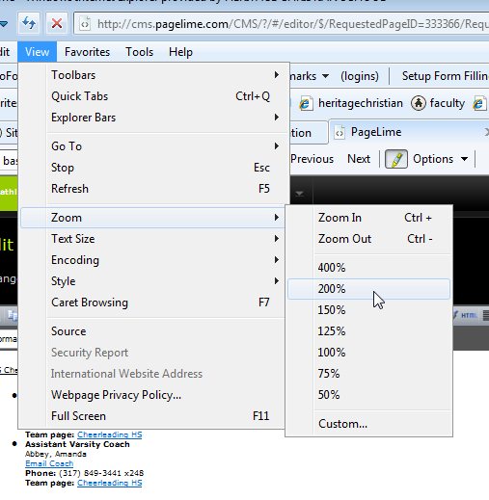Viewport: 489px width, 500px height.
Task: Set zoom to 150%
Action: 368,310
